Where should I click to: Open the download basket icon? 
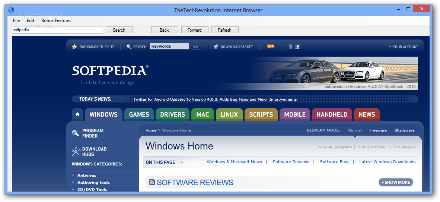tap(216, 47)
